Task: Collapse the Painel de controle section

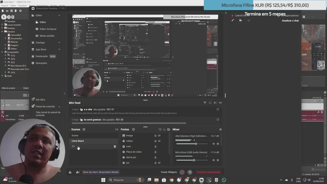Action: tap(59, 107)
